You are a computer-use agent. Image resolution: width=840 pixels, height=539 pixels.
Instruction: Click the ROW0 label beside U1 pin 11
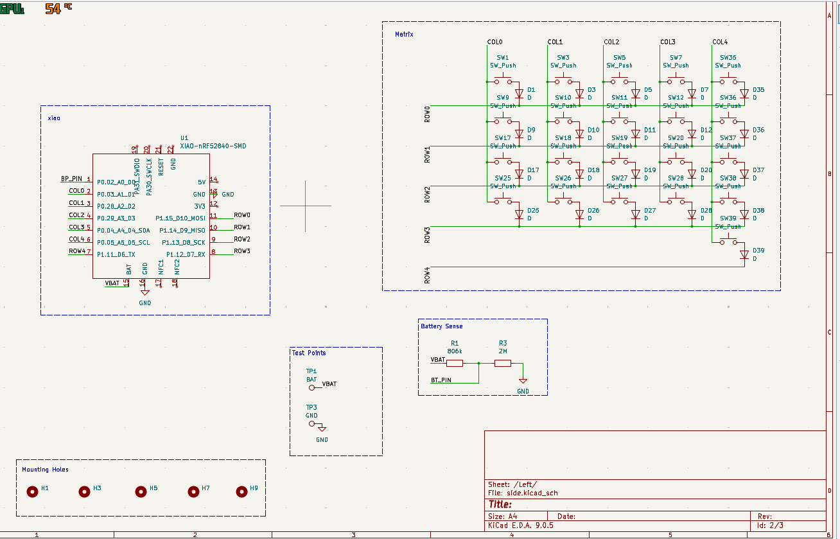pos(242,215)
